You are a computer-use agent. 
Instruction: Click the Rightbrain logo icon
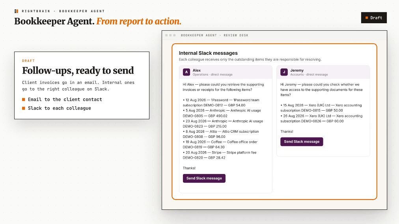pos(16,11)
